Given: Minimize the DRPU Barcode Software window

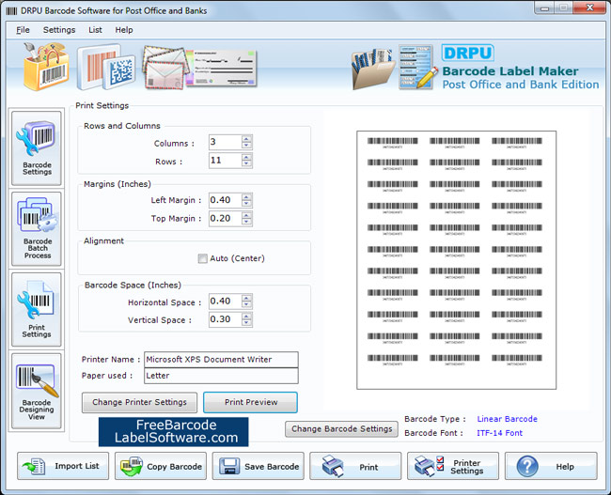Looking at the screenshot, I should pos(544,8).
